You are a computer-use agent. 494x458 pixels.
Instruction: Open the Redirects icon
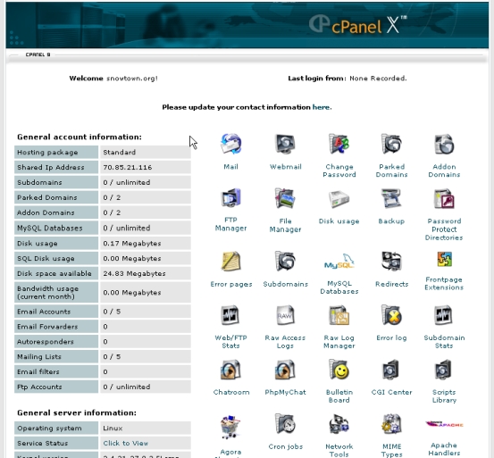391,261
